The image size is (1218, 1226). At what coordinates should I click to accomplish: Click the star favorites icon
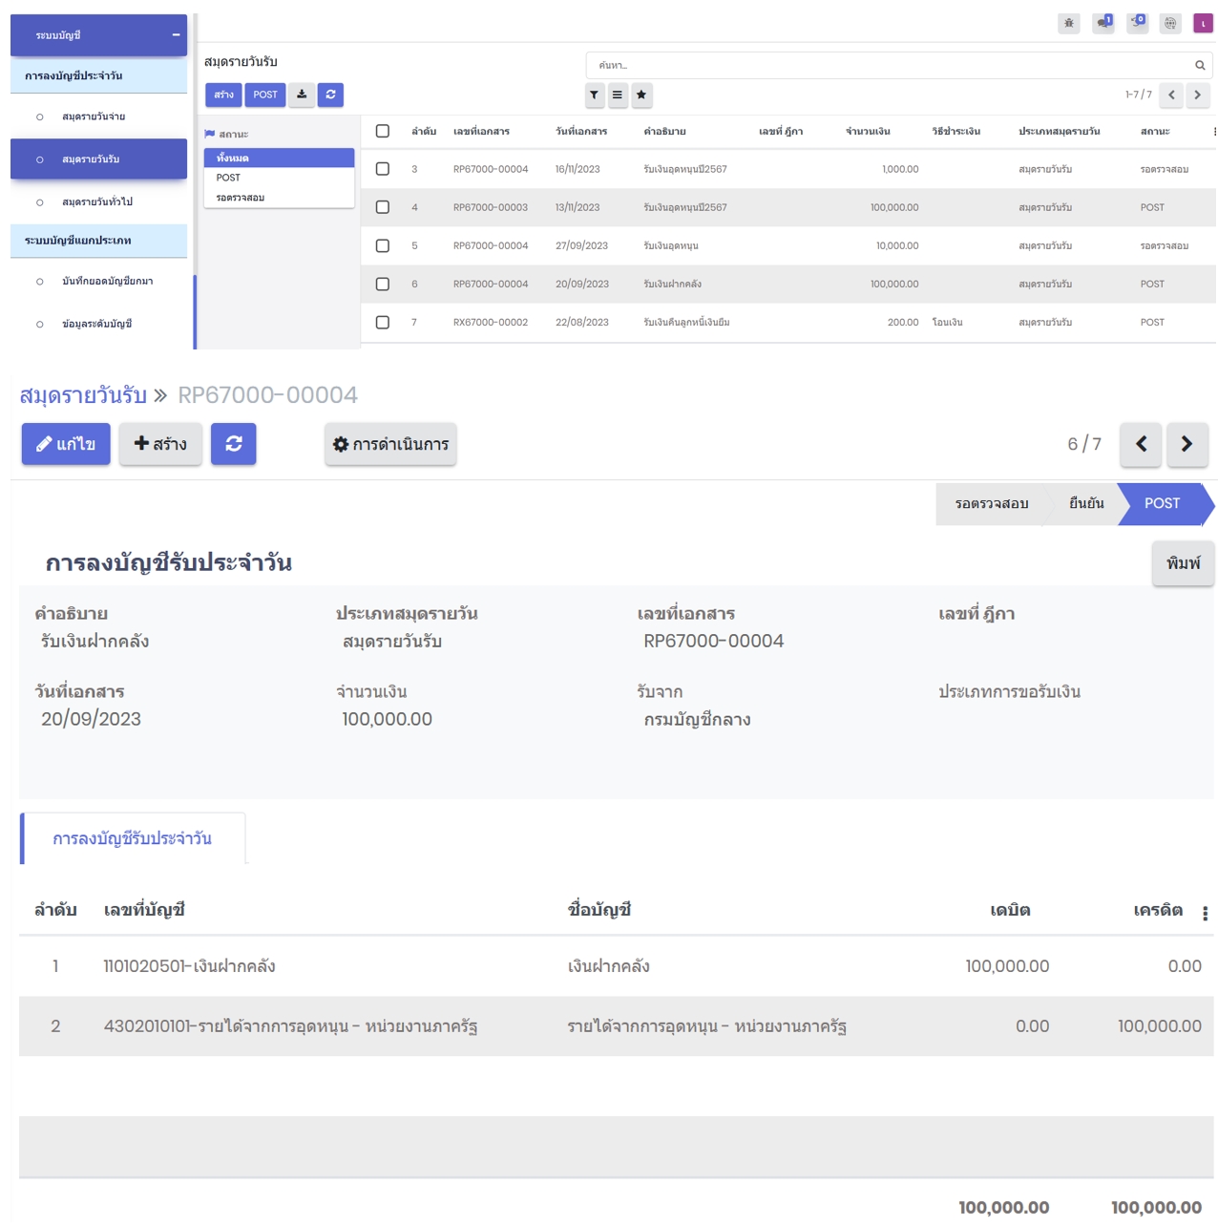pyautogui.click(x=641, y=95)
